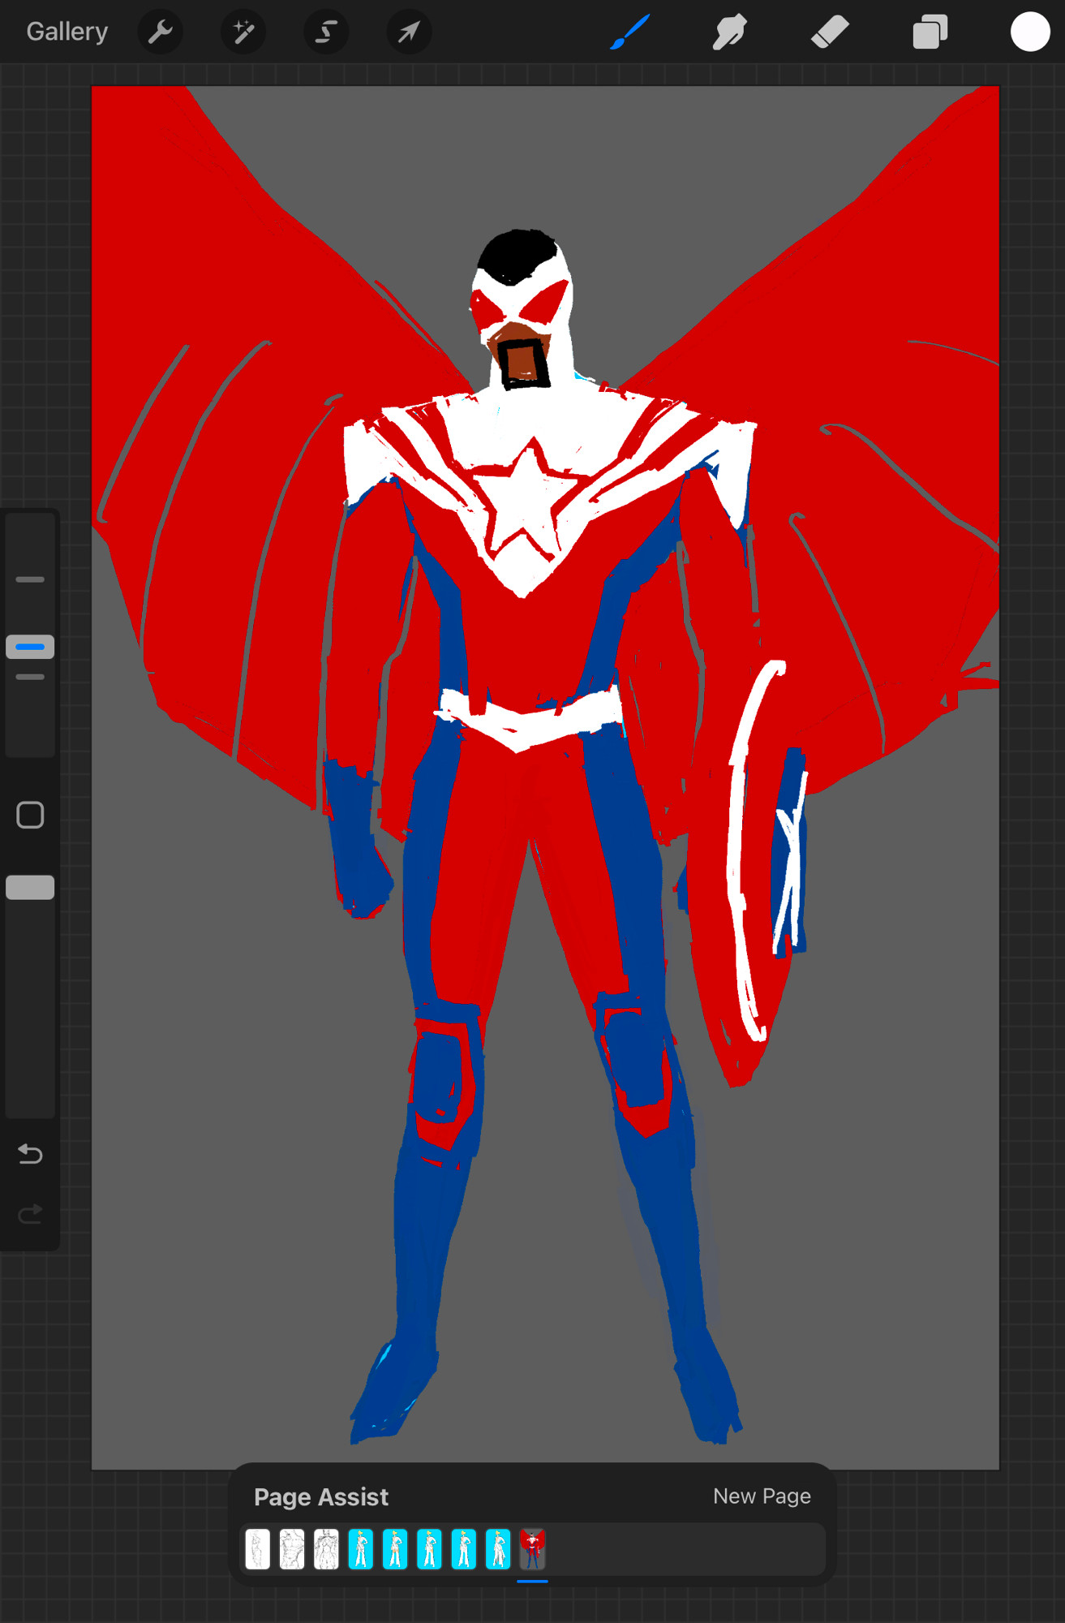The height and width of the screenshot is (1623, 1065).
Task: Create a New Page in Page Assist
Action: 762,1496
